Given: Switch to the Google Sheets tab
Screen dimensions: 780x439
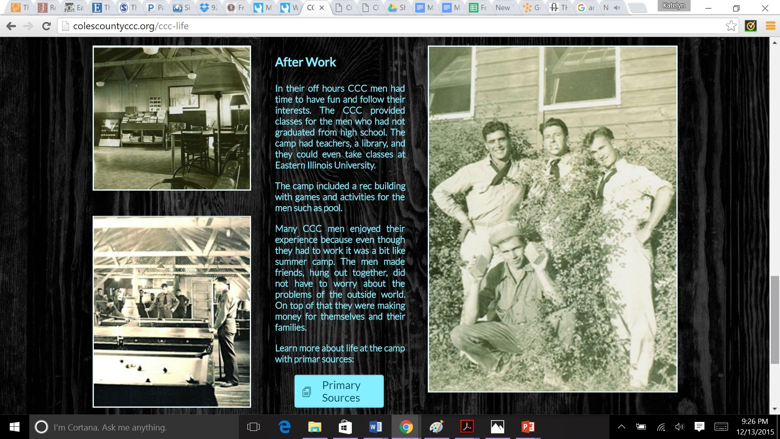Looking at the screenshot, I should point(478,7).
